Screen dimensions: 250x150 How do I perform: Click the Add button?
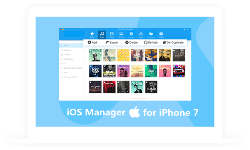click(92, 42)
